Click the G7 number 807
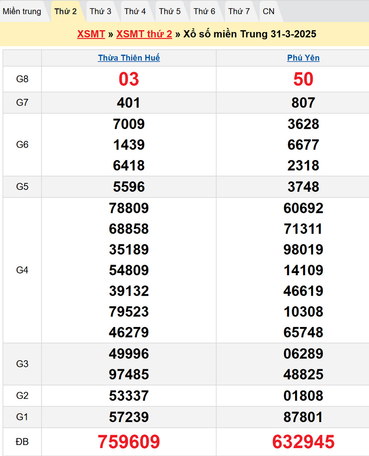This screenshot has height=456, width=369. coord(303,103)
